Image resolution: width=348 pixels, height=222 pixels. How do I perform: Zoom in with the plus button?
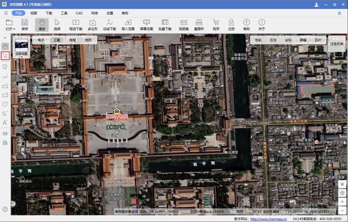pos(342,202)
